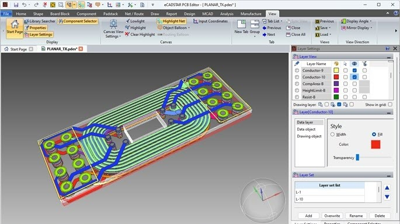Switch to the Manufacture ribbon tab
The height and width of the screenshot is (224, 400).
pos(251,14)
